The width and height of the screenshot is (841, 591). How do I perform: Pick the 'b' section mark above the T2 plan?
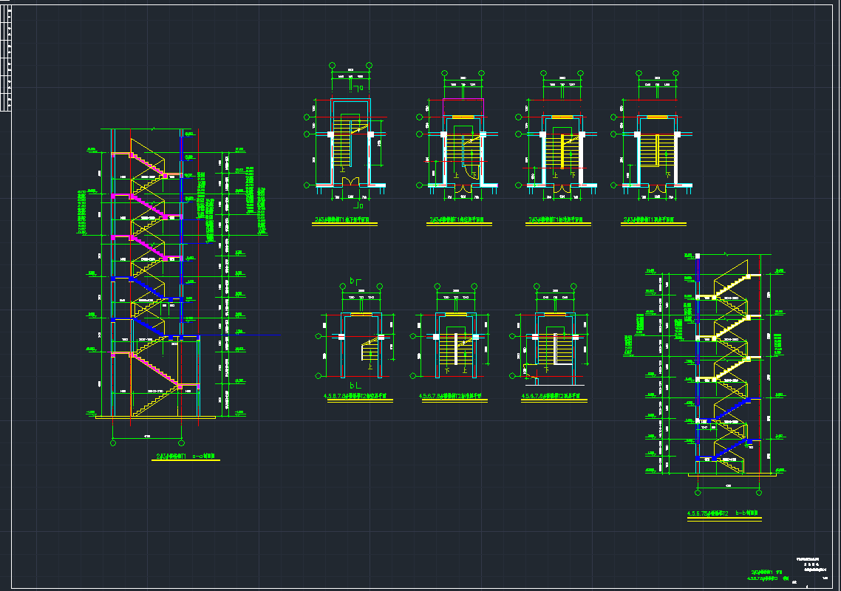[355, 281]
